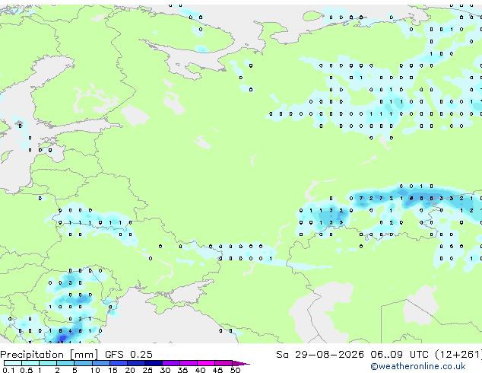482x373 pixels.
Task: Pick the legend swatch for 20–25 mm
Action: [x=135, y=363]
